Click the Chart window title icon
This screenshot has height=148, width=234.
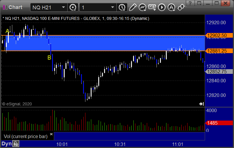(x=5, y=7)
